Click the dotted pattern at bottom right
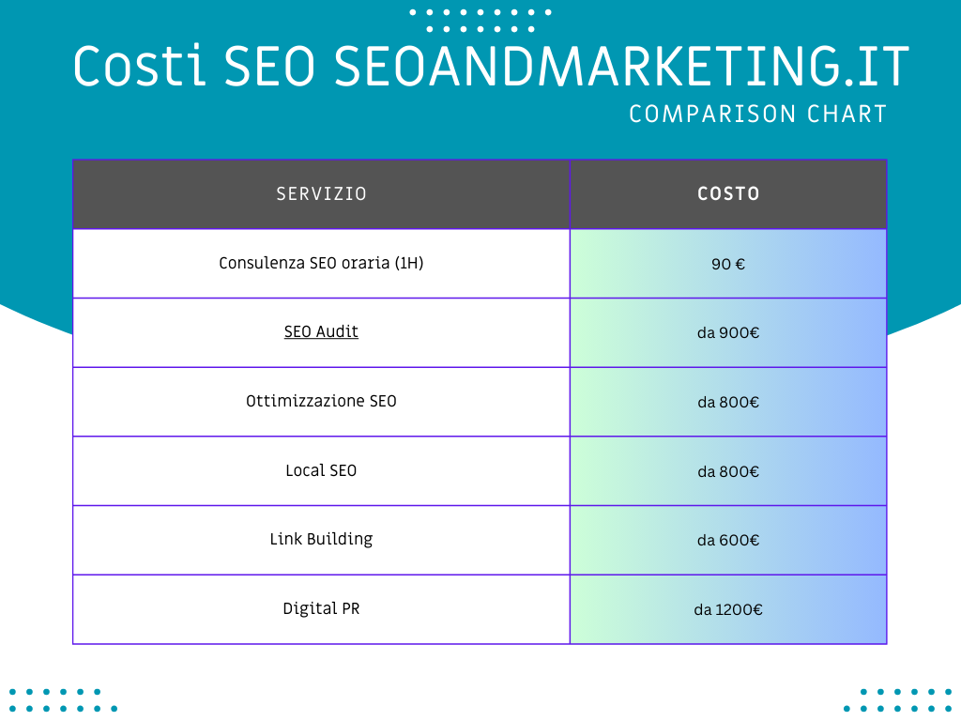 pos(897,700)
